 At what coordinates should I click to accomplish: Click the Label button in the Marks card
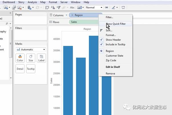coord(42,58)
